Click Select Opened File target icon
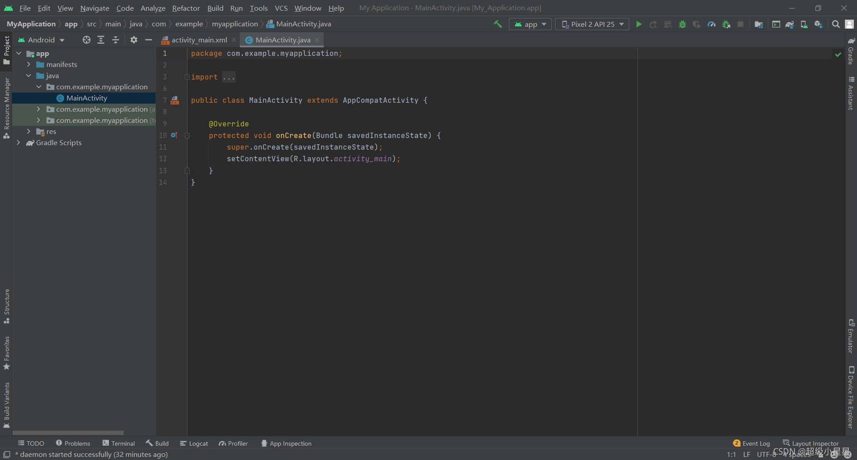Screen dimensions: 857x460 [87, 40]
